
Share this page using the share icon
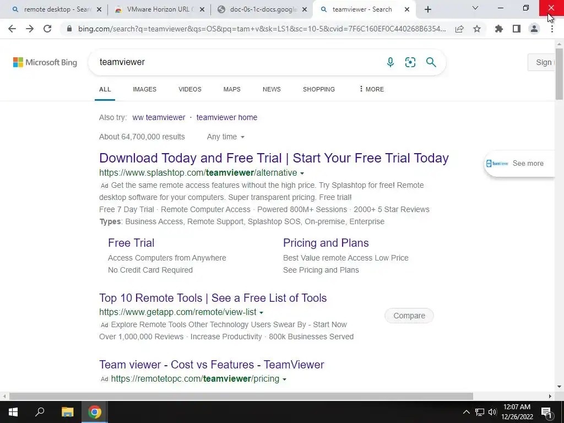[x=459, y=29]
